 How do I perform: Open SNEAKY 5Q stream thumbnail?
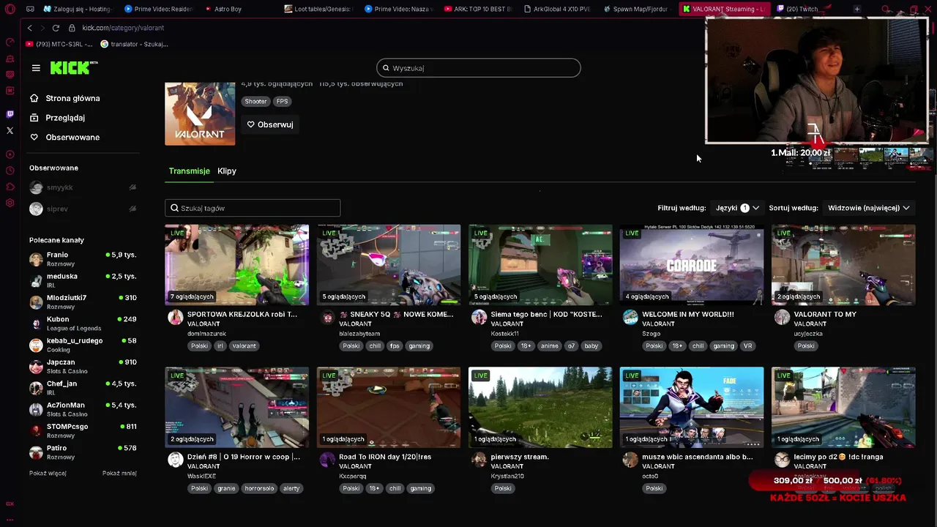389,265
